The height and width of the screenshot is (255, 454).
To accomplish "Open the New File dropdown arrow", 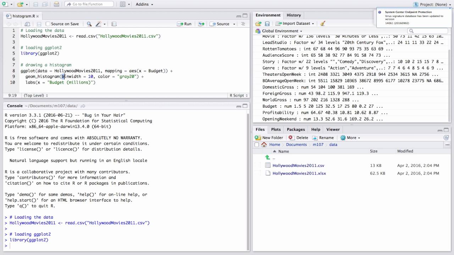I will tap(11, 5).
